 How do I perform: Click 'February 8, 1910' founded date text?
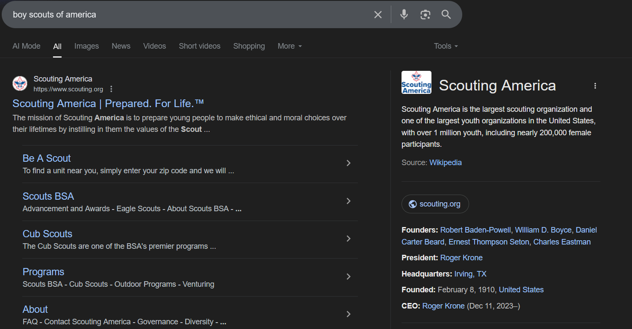tap(467, 290)
